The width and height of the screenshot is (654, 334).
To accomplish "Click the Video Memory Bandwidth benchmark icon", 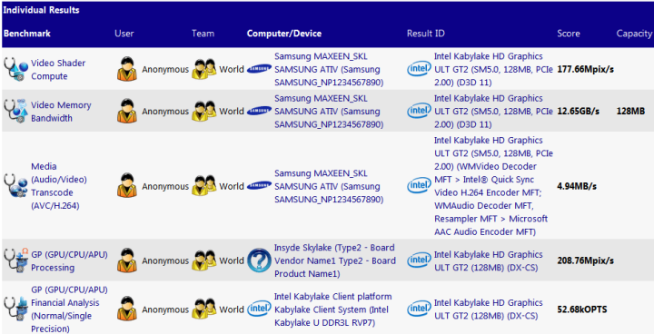I will [x=15, y=112].
